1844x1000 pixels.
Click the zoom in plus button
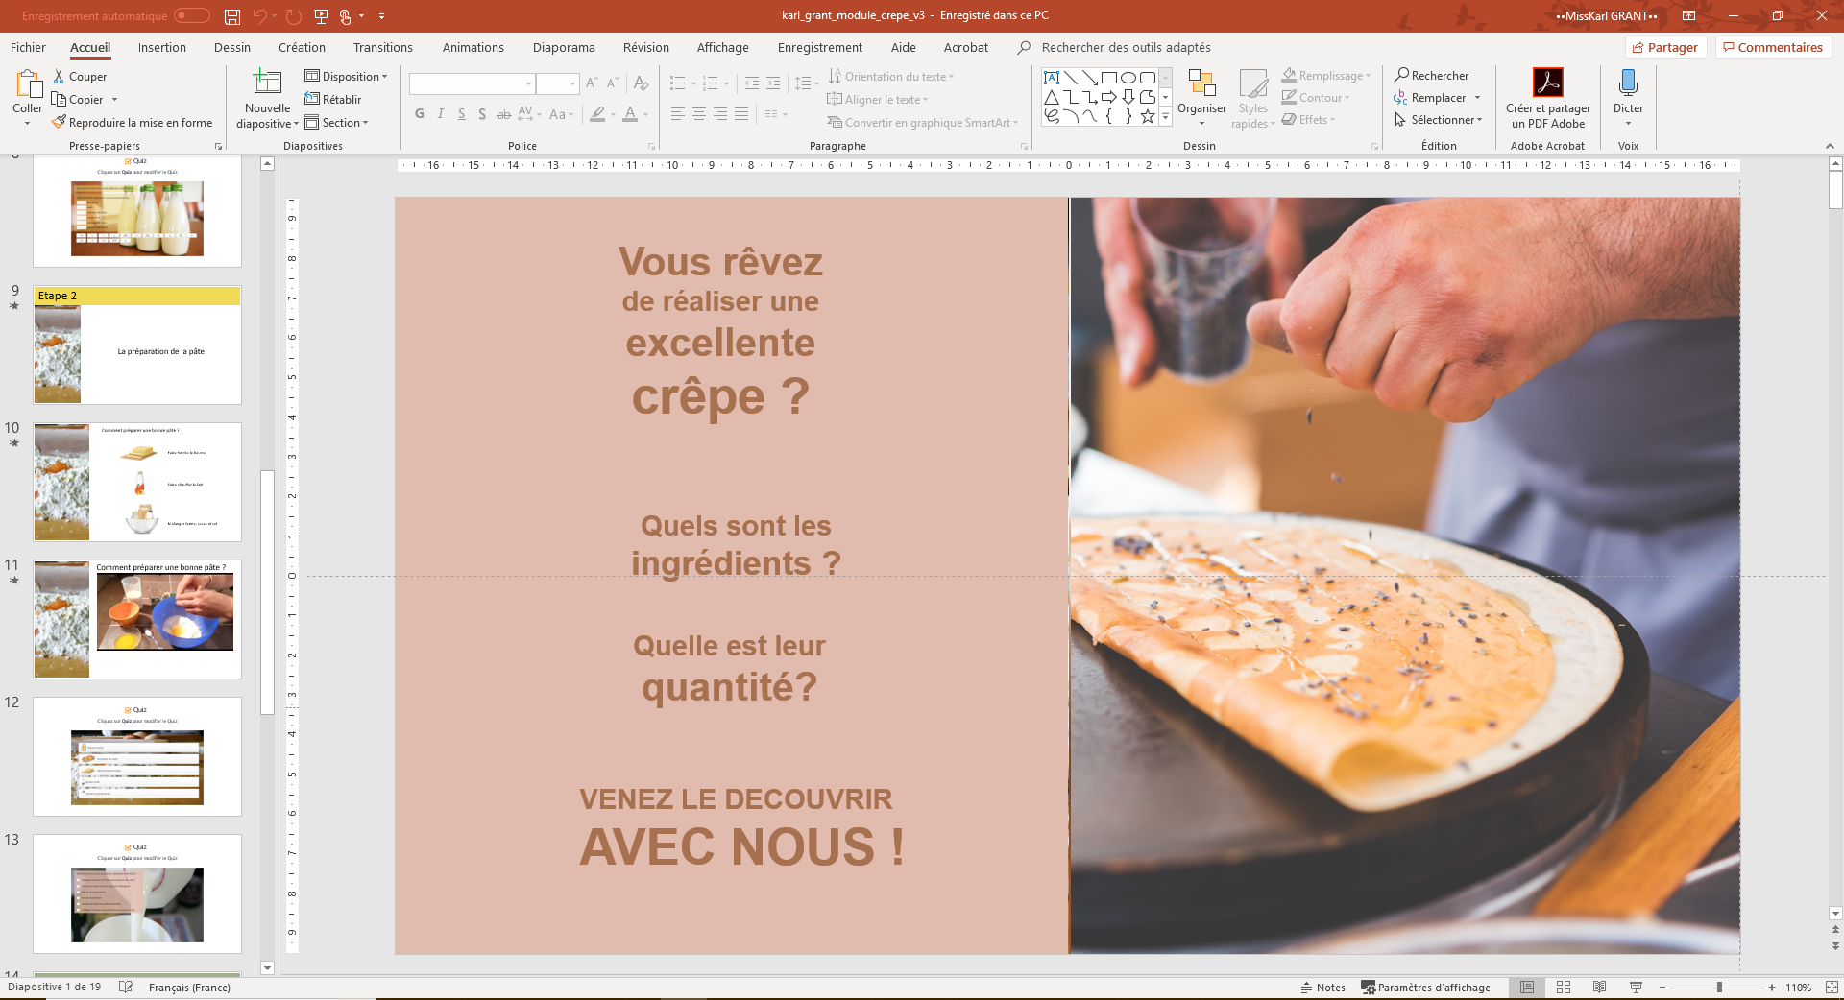pyautogui.click(x=1772, y=988)
